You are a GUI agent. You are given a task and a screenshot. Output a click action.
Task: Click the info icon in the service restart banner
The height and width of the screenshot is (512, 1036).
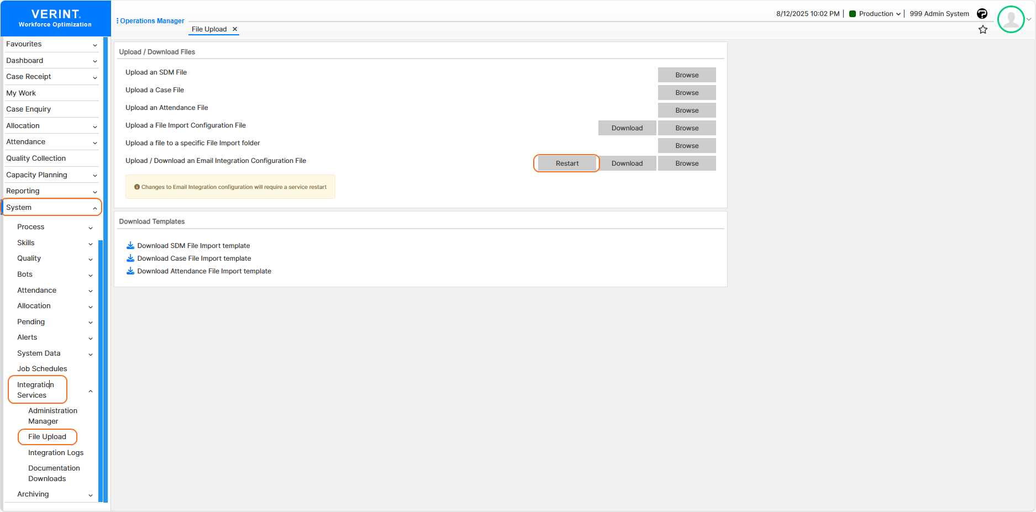point(137,187)
